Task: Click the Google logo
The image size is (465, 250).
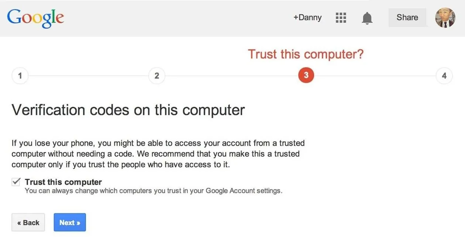Action: coord(35,18)
